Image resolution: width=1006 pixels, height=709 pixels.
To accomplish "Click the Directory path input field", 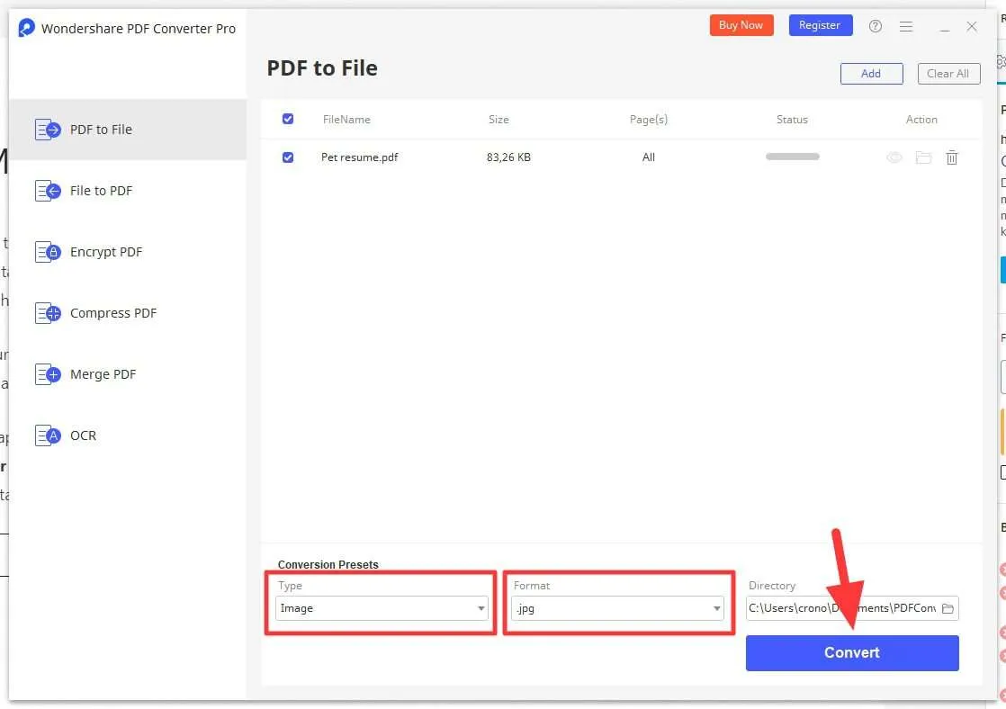I will pos(842,608).
